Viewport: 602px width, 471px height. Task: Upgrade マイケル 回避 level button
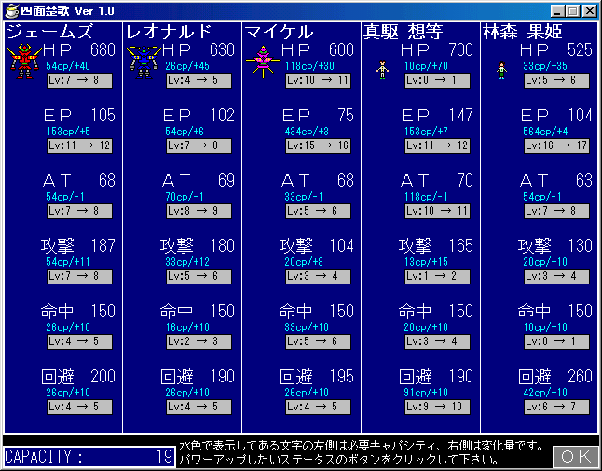point(319,408)
